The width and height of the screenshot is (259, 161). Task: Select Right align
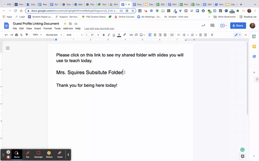160,35
